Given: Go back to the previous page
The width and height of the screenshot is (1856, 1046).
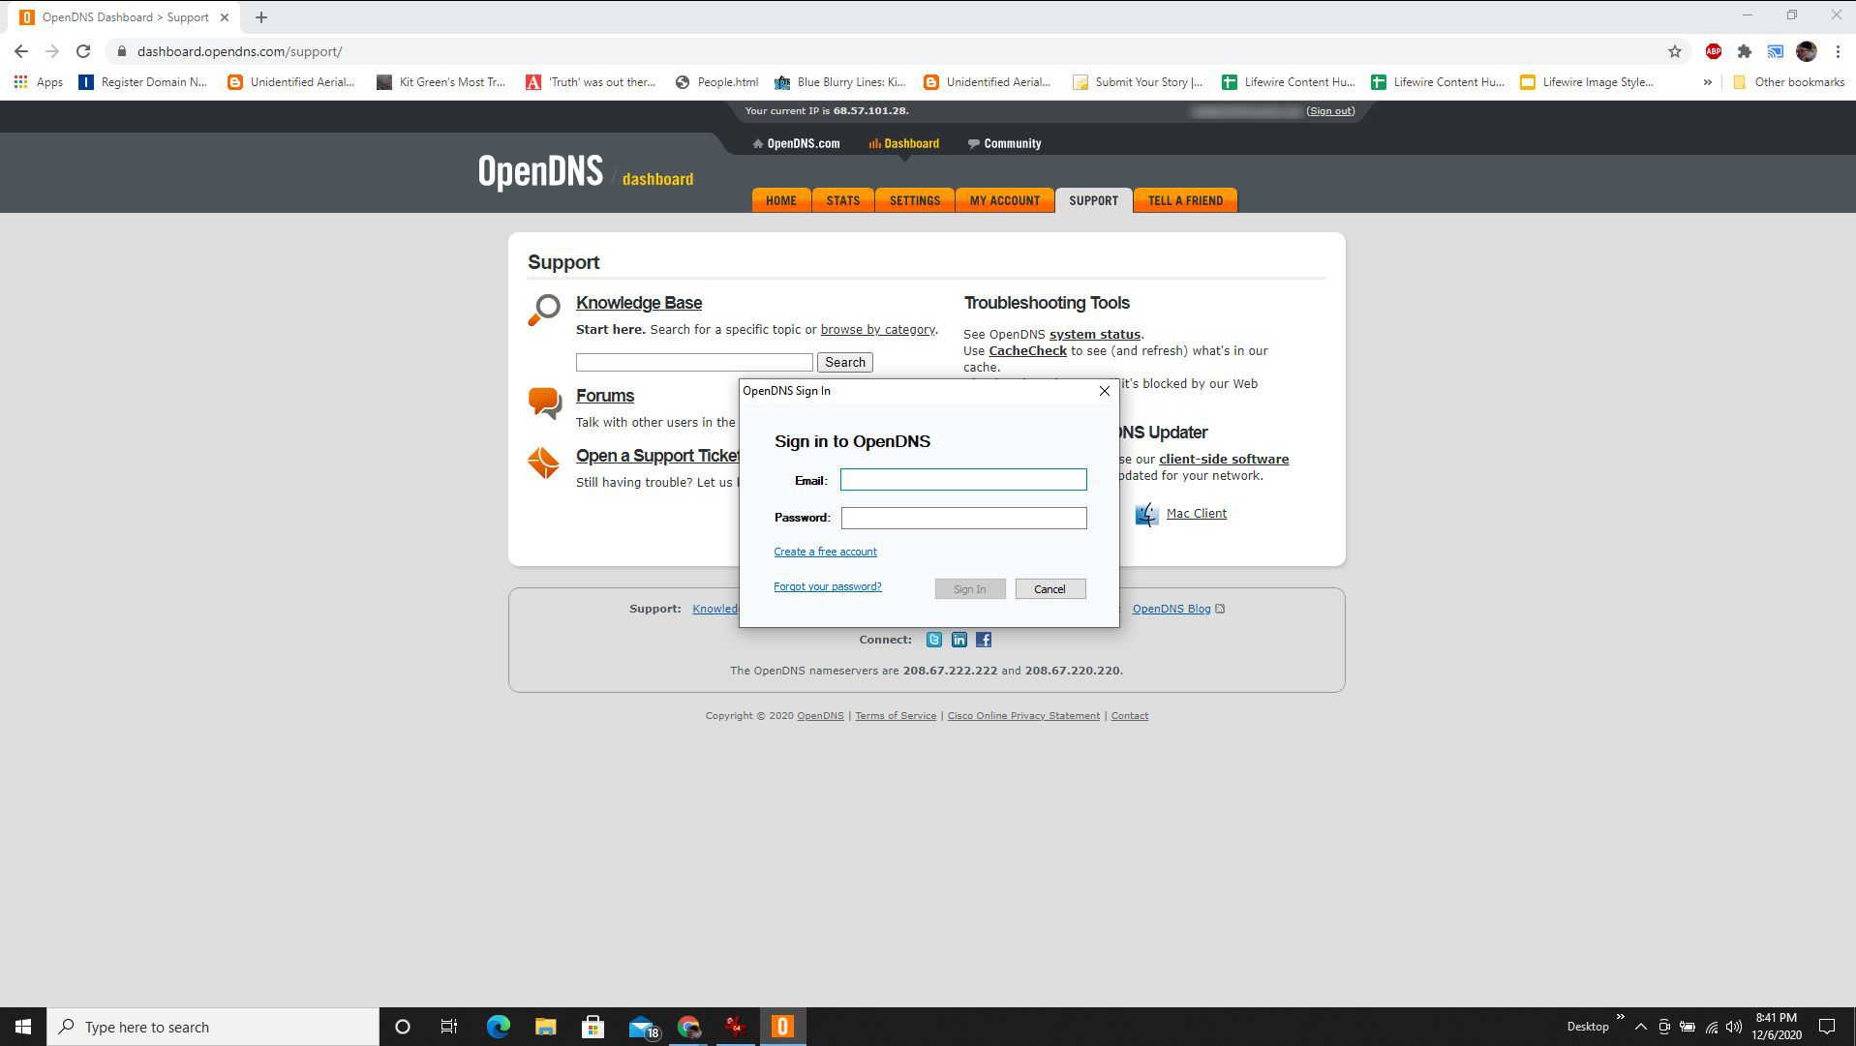Looking at the screenshot, I should point(21,51).
